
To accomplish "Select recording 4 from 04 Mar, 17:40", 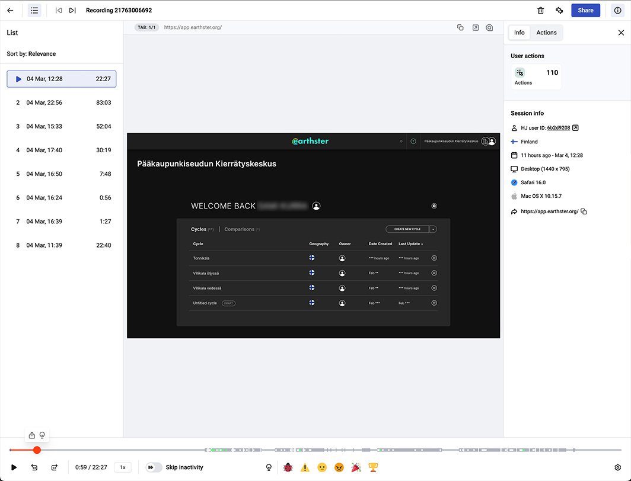I will click(x=62, y=150).
